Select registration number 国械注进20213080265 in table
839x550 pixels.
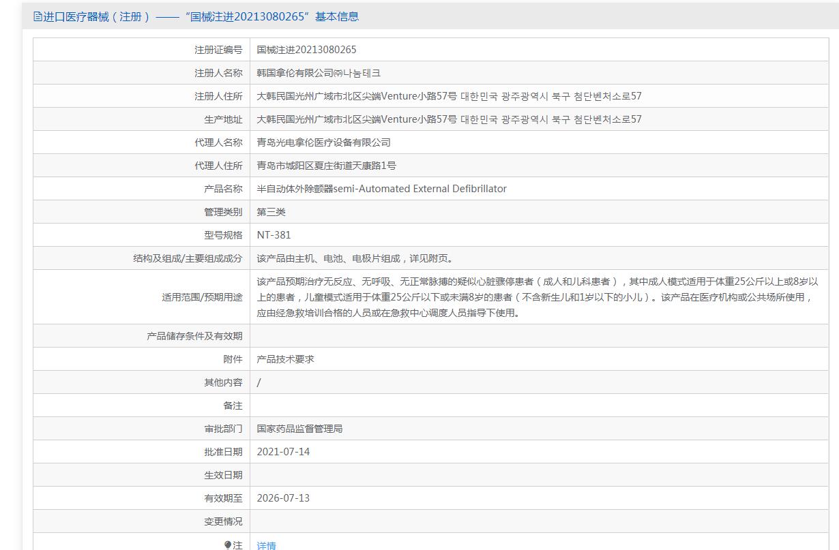point(306,50)
